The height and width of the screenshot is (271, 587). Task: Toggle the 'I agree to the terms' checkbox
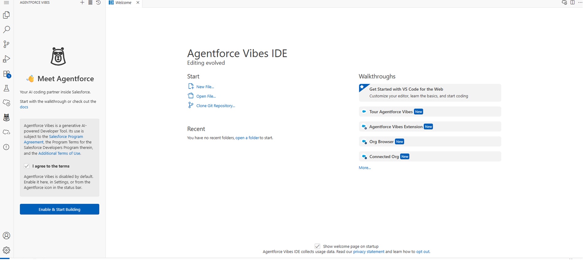(x=27, y=166)
